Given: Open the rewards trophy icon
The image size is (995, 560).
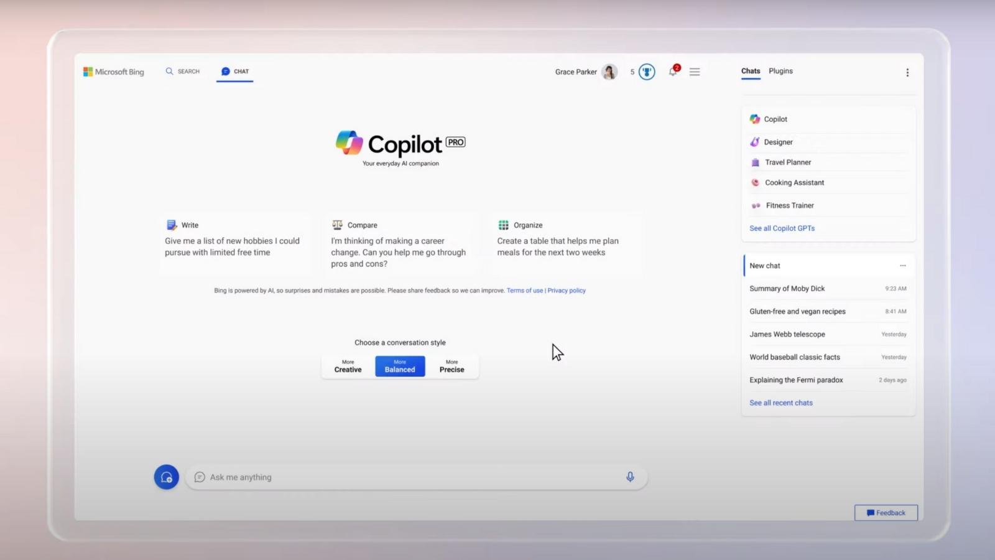Looking at the screenshot, I should click(x=647, y=72).
